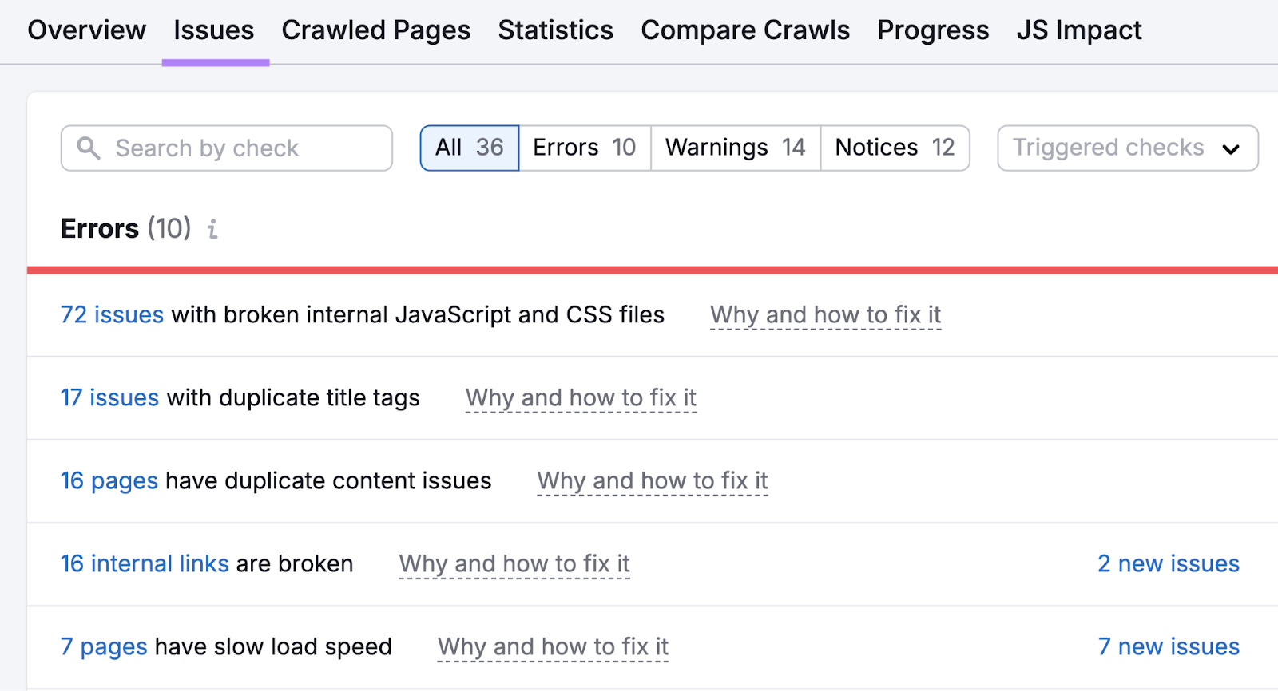The width and height of the screenshot is (1278, 691).
Task: Click 2 new issues for broken internal links
Action: [x=1169, y=563]
